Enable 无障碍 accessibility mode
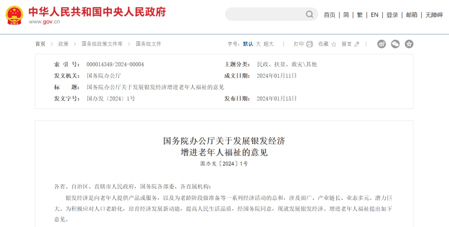The height and width of the screenshot is (227, 449). tap(434, 15)
